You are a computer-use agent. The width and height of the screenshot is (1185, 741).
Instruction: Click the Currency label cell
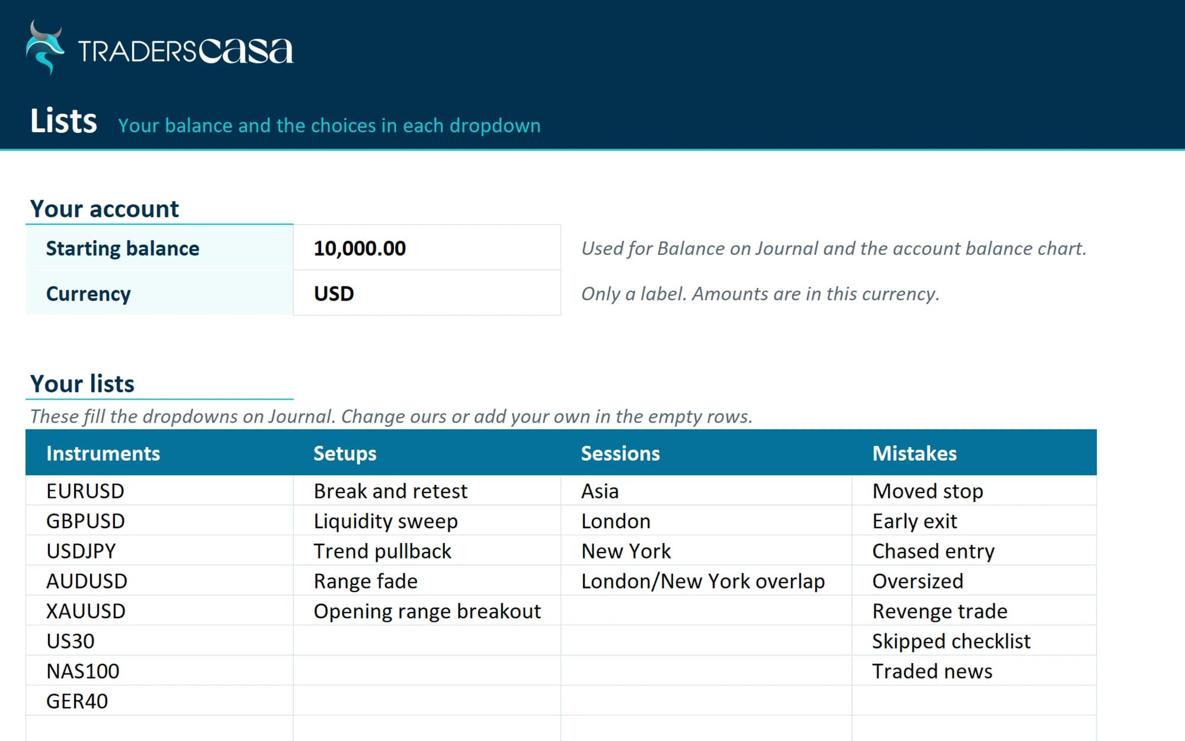coord(159,293)
